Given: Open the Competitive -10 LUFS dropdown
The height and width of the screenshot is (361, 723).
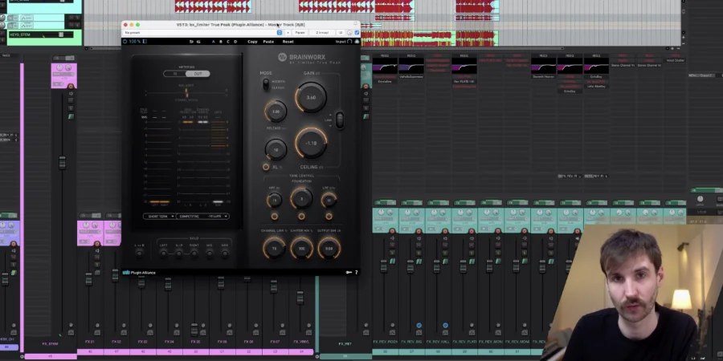Looking at the screenshot, I should pyautogui.click(x=202, y=216).
